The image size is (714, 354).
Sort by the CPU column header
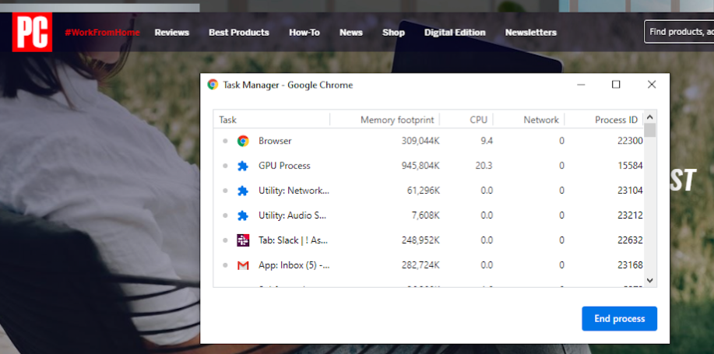pyautogui.click(x=478, y=120)
